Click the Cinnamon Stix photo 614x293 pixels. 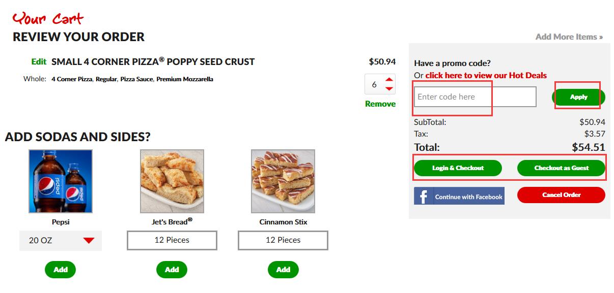coord(283,181)
